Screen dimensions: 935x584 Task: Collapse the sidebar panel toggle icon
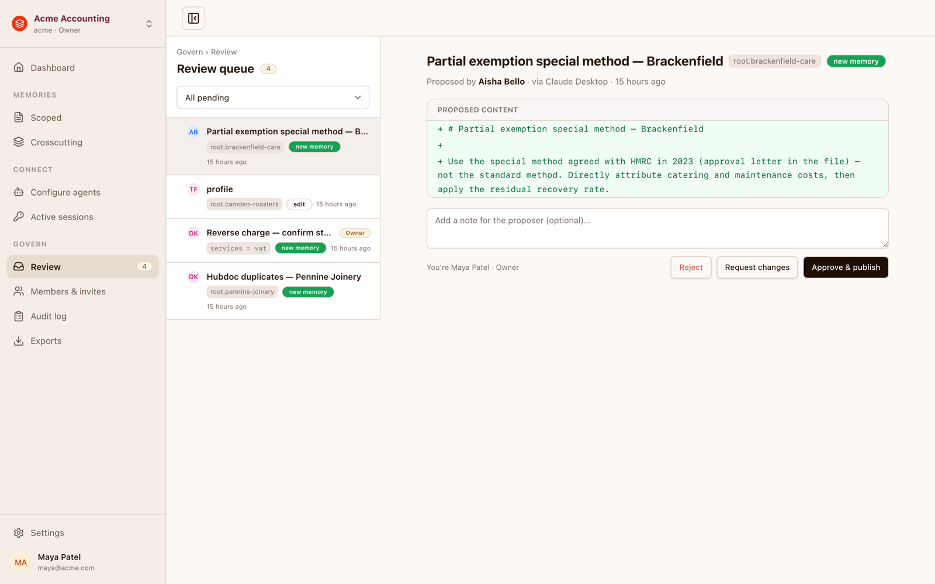[x=193, y=19]
